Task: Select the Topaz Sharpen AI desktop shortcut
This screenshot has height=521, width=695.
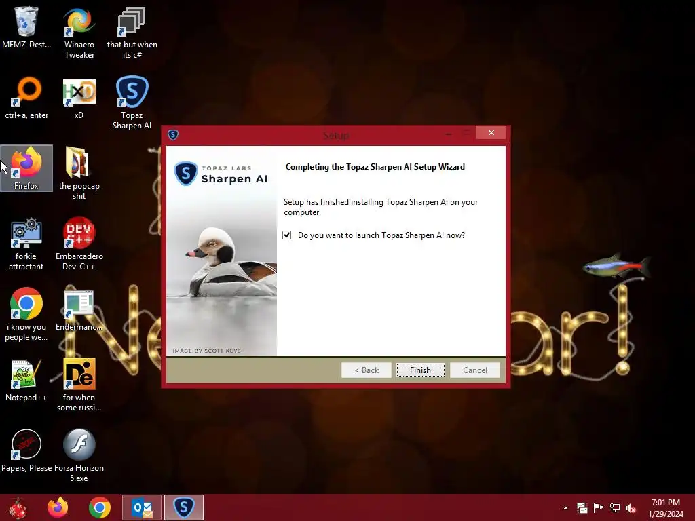Action: click(x=132, y=102)
